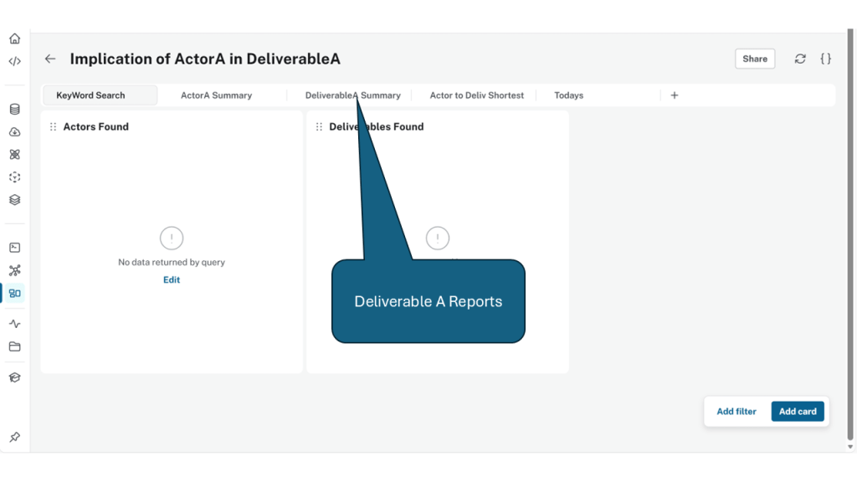
Task: Click the Edit link under Actors Found
Action: click(172, 280)
